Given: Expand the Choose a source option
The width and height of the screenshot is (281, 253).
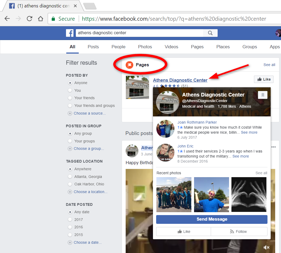Looking at the screenshot, I should (90, 113).
